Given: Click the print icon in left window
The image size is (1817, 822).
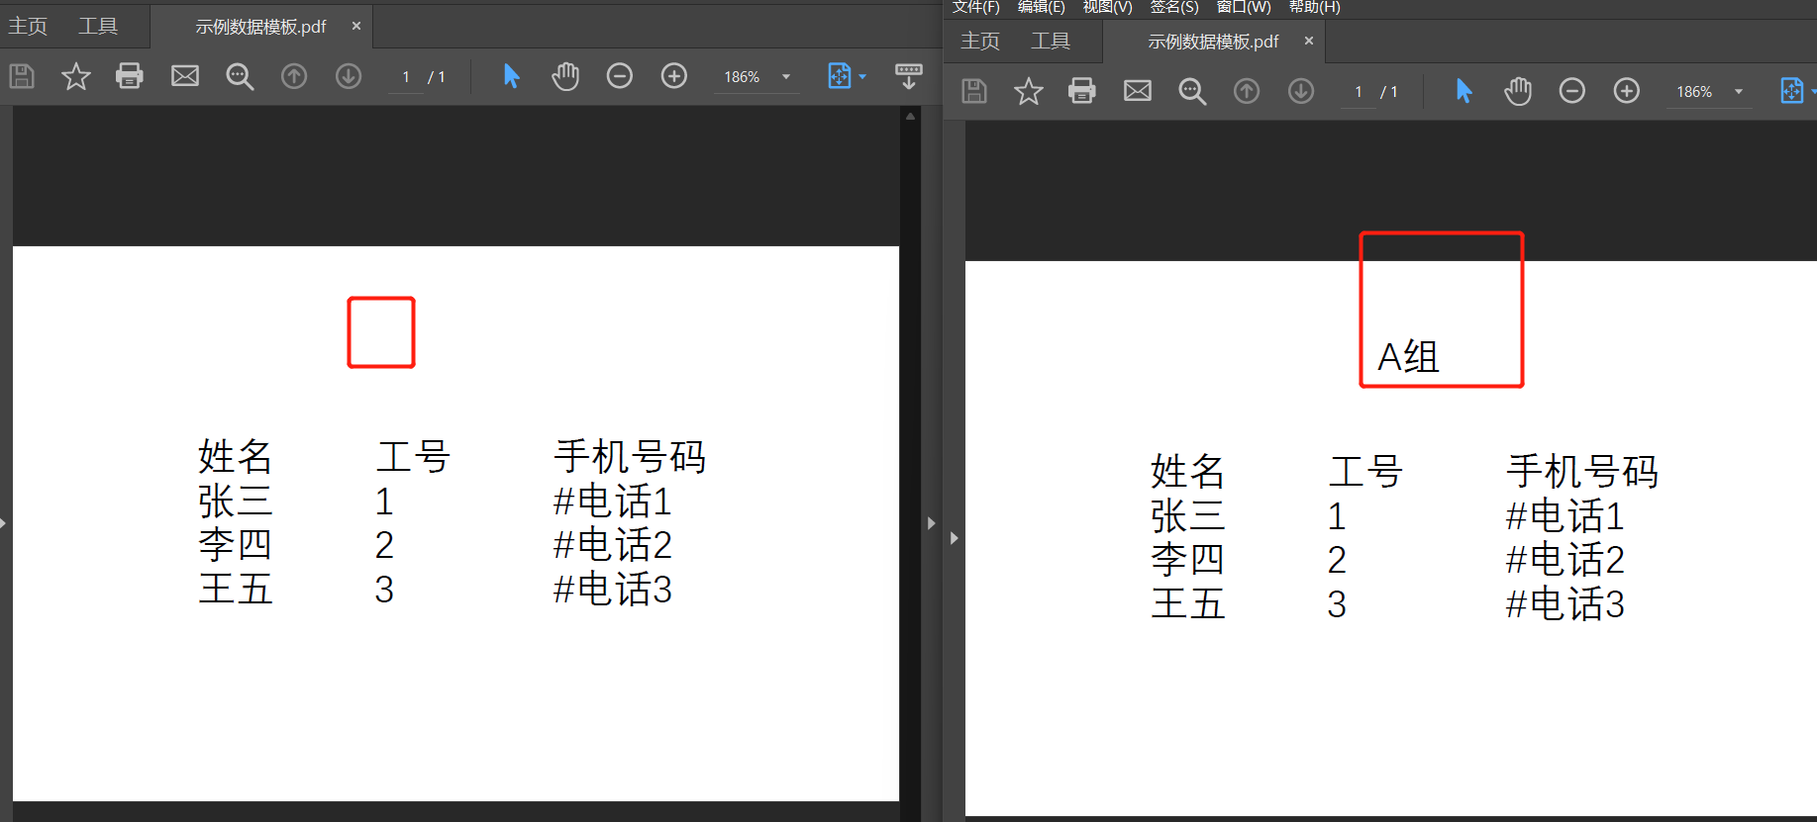Looking at the screenshot, I should coord(130,76).
